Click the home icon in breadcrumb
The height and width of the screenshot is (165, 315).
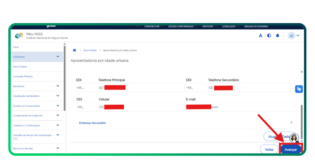74,50
